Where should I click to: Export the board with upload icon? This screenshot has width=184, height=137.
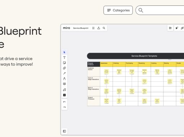(x=98, y=28)
